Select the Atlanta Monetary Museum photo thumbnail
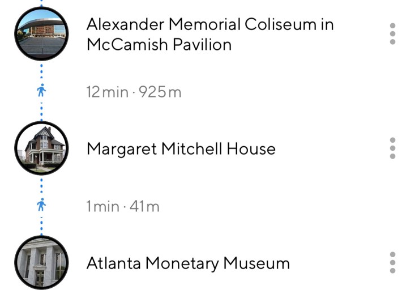This screenshot has height=298, width=419. [x=41, y=263]
